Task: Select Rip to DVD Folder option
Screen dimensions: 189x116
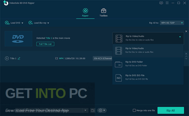Action: click(x=148, y=64)
